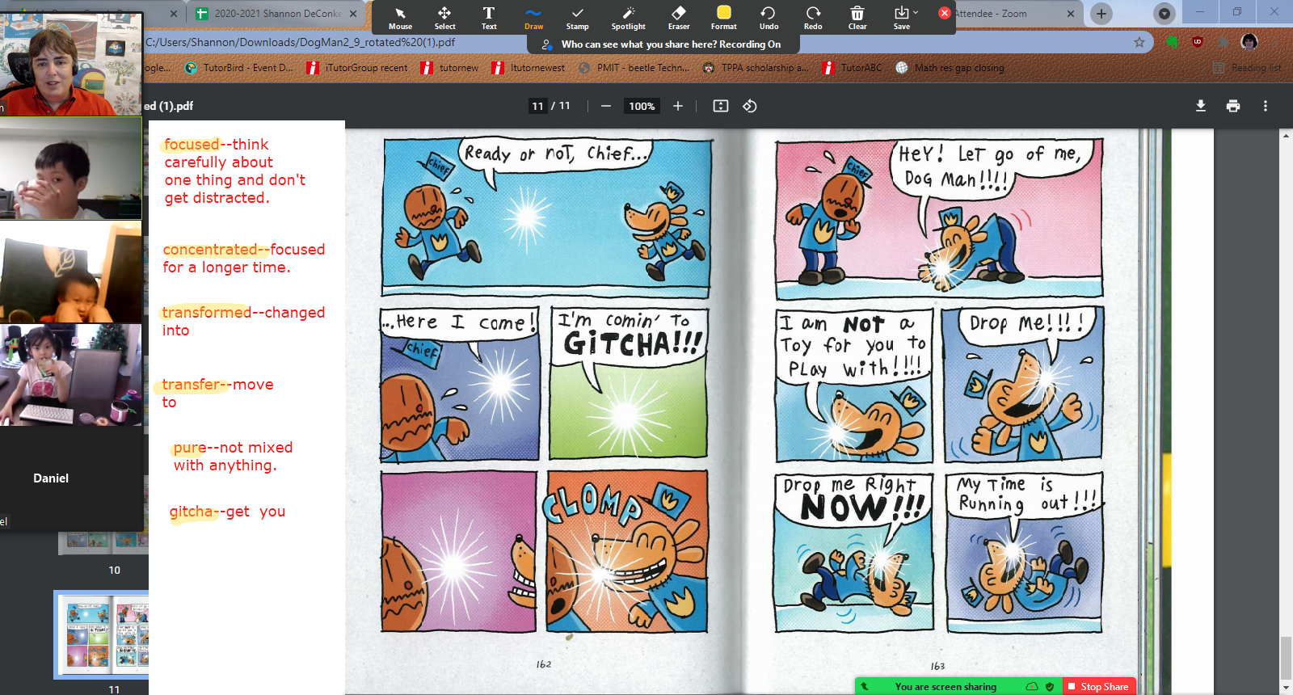Click page number 162 text
The height and width of the screenshot is (695, 1293).
pos(544,664)
